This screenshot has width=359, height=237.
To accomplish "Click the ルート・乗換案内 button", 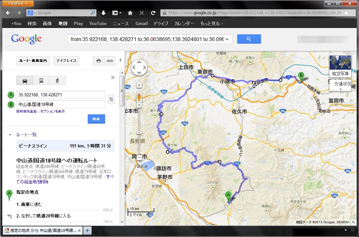I will pyautogui.click(x=33, y=61).
